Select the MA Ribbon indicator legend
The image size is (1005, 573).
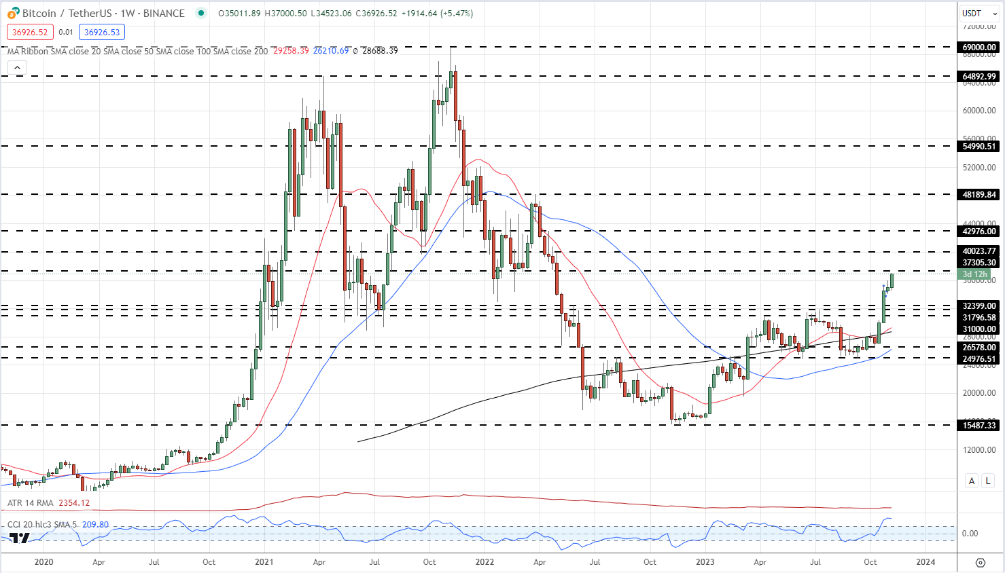[x=137, y=51]
